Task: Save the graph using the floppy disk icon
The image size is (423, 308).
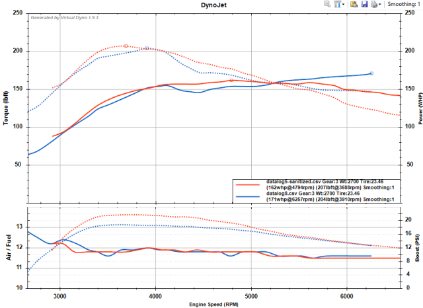Action: tap(364, 4)
